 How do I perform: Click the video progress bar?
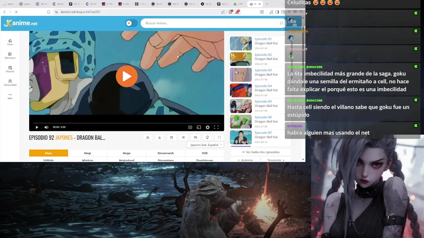click(x=127, y=123)
